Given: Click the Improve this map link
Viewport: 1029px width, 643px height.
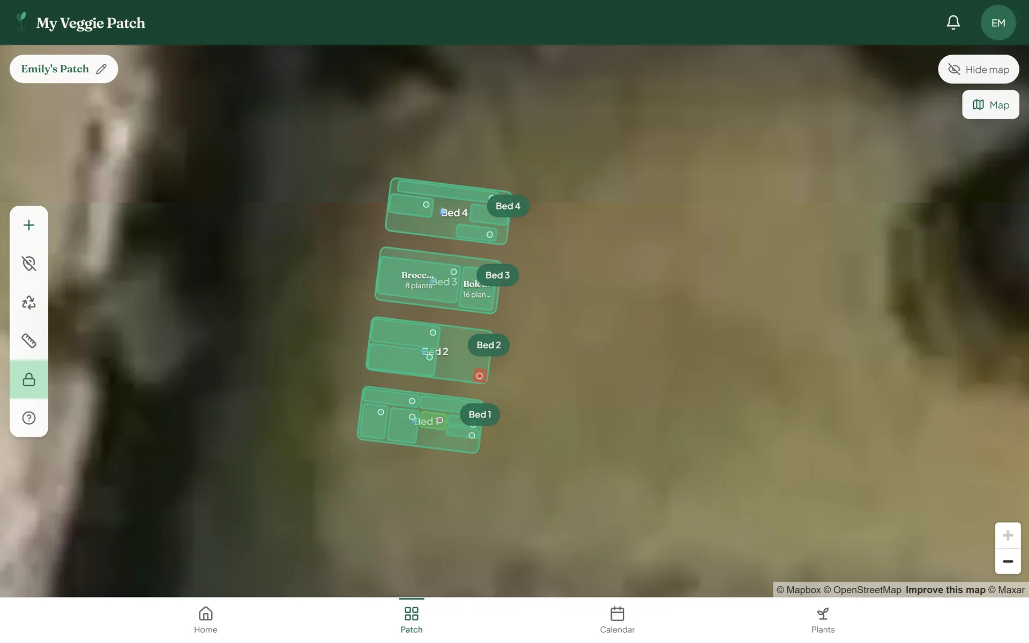Looking at the screenshot, I should [945, 590].
